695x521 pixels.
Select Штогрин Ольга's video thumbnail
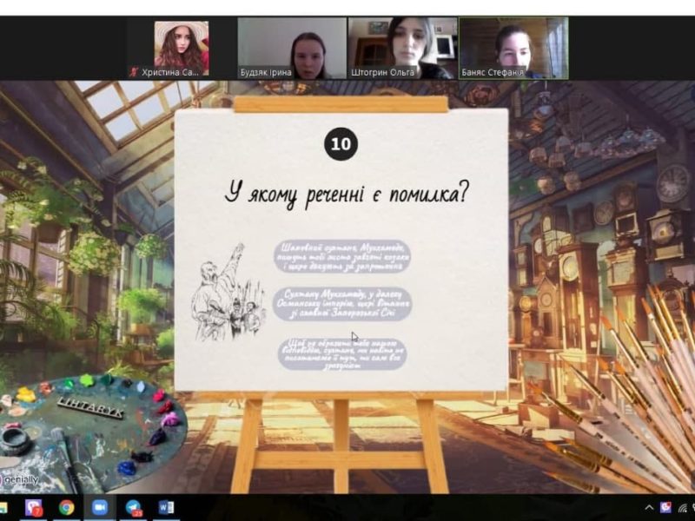402,49
